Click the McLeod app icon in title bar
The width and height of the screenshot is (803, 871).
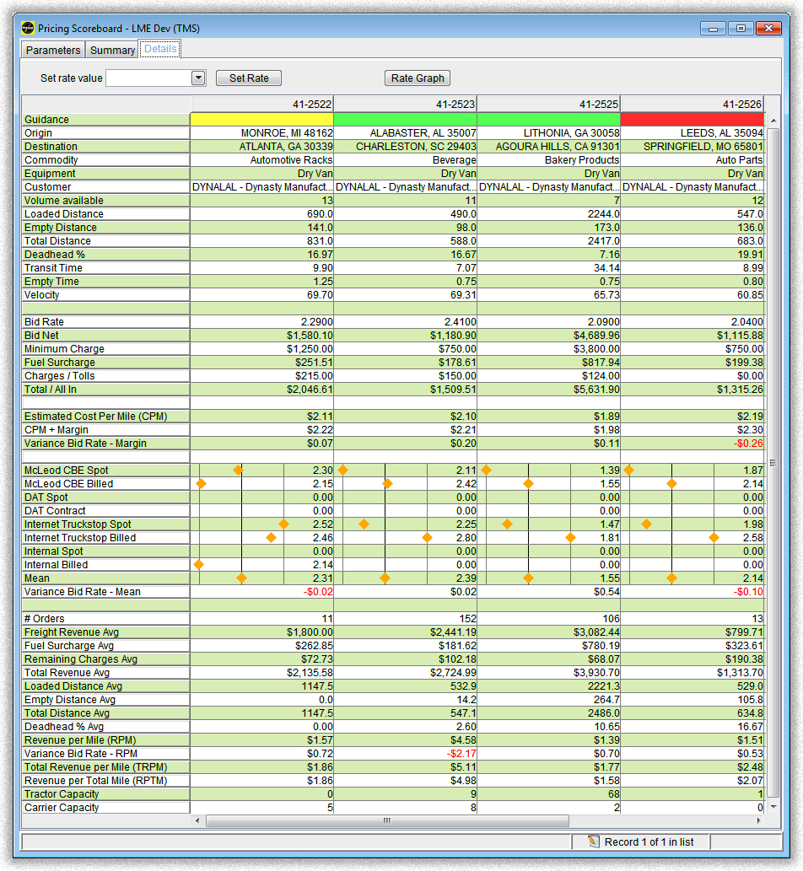click(x=28, y=28)
